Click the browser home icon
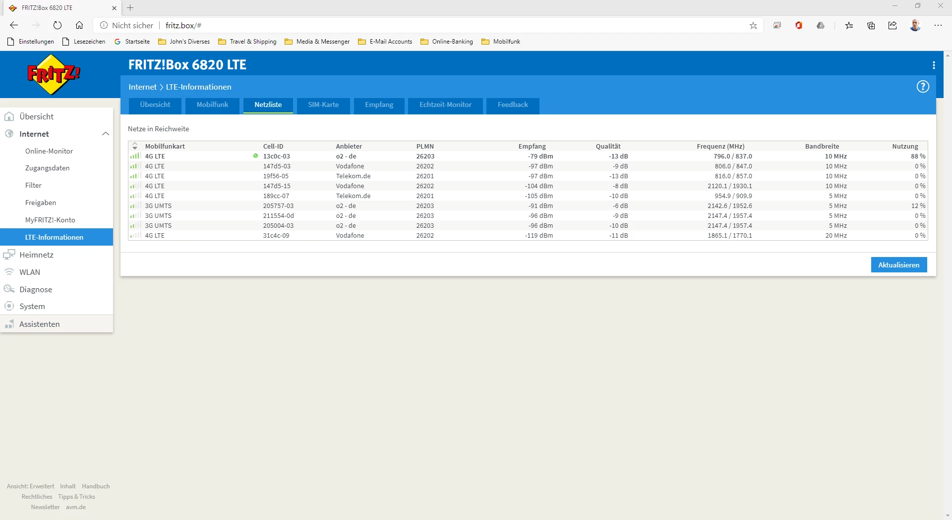The height and width of the screenshot is (520, 952). (x=79, y=25)
